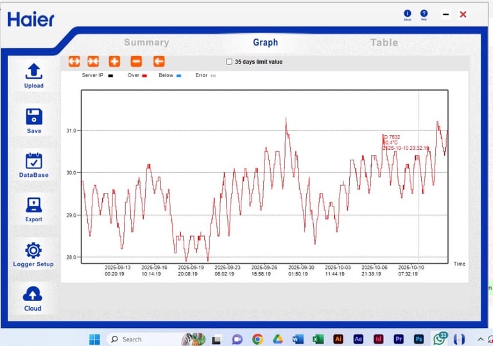Image resolution: width=493 pixels, height=346 pixels.
Task: Open Microsoft Word from taskbar
Action: 298,339
